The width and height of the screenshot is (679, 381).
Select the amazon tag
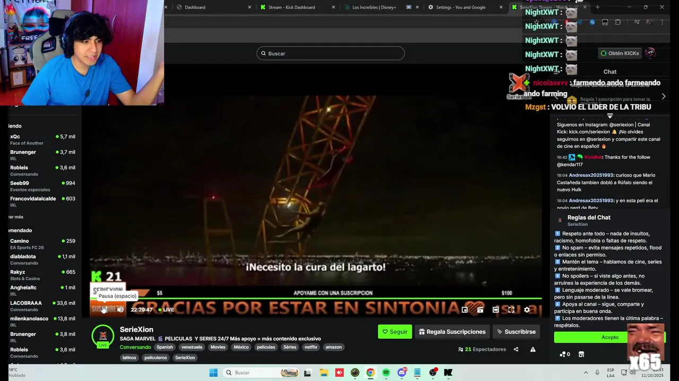(x=334, y=347)
